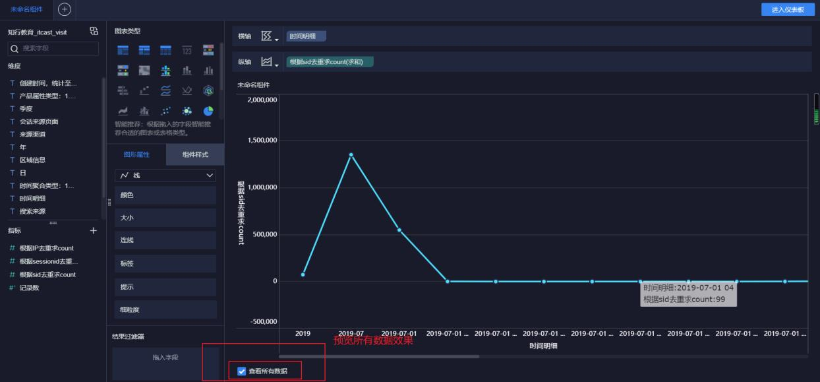Focus the 搜索字段 search box
The height and width of the screenshot is (382, 820).
pyautogui.click(x=53, y=48)
